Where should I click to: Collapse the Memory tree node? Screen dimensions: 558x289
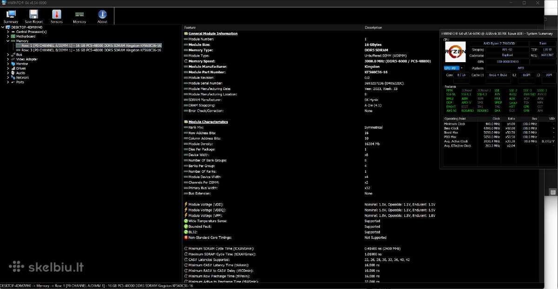[8, 41]
